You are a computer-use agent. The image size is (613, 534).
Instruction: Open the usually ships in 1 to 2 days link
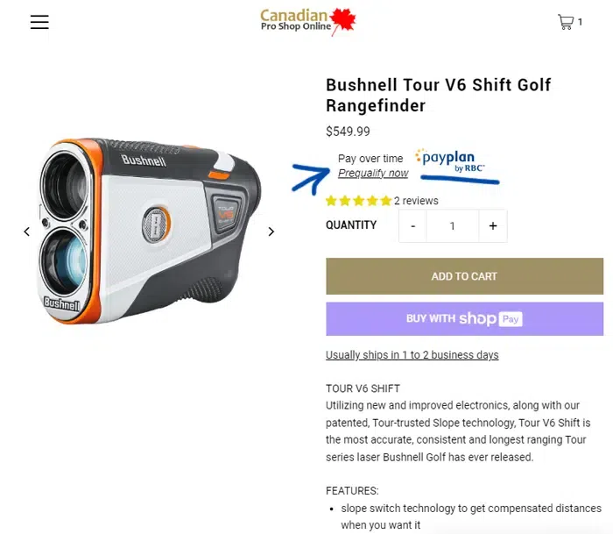click(412, 355)
